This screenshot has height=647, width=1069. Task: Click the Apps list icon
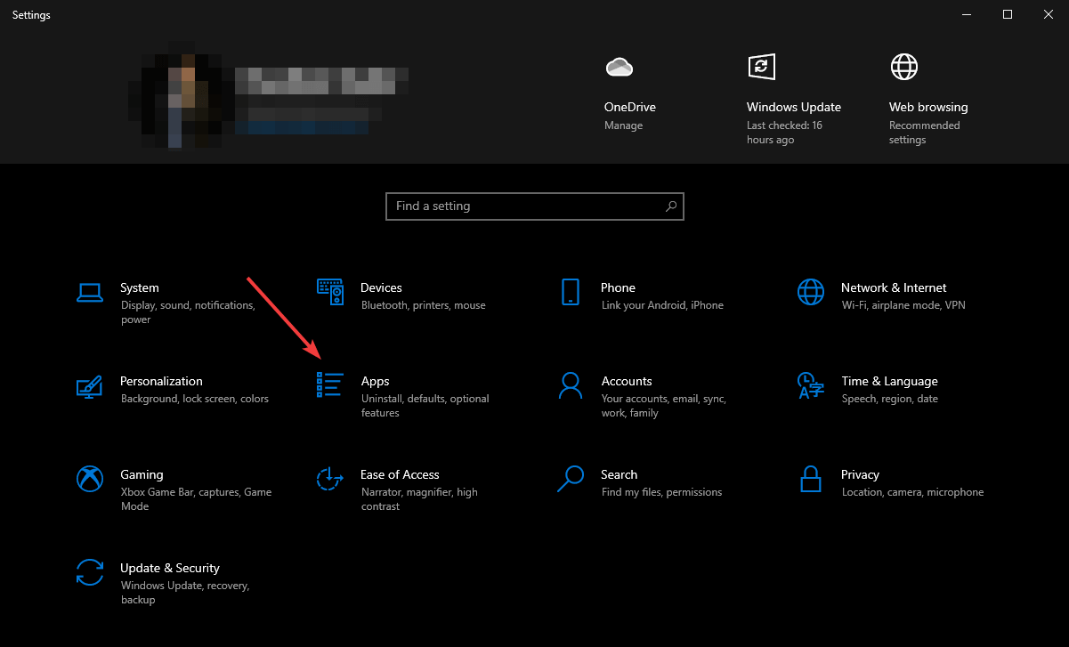click(329, 385)
